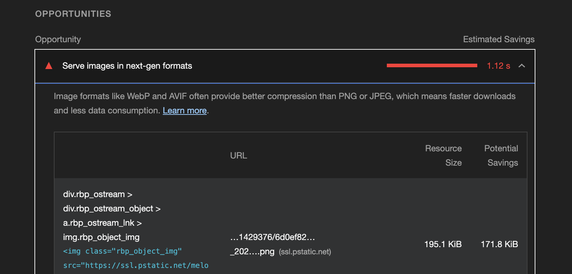
Task: Select the div.rbp_ostream_object selector line
Action: (112, 209)
